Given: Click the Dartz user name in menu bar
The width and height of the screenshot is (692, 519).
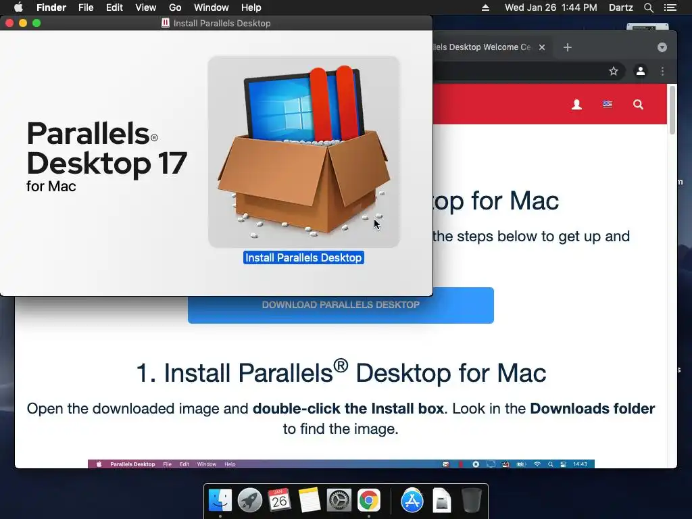Looking at the screenshot, I should pos(620,7).
